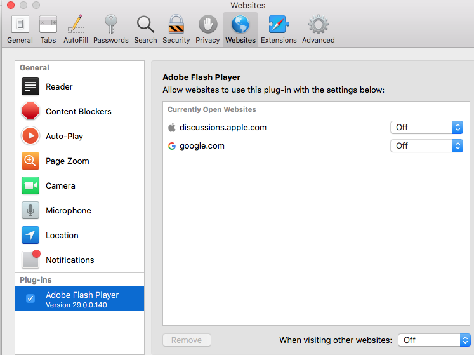Screen dimensions: 474x355
Task: Select the Camera icon in sidebar
Action: click(x=30, y=185)
